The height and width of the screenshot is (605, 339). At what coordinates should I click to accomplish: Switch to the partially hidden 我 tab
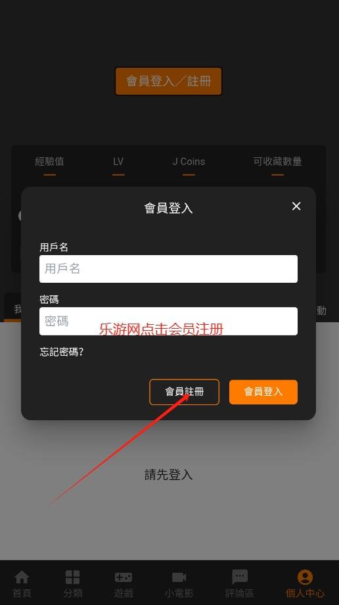17,308
